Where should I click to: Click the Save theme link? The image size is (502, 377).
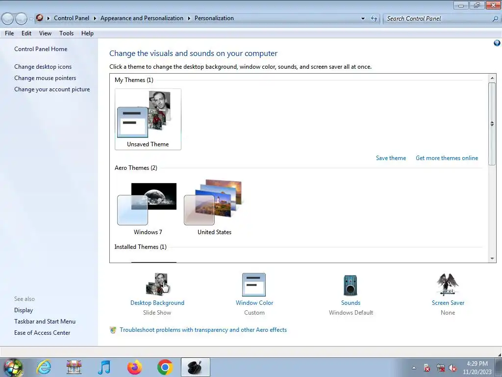pyautogui.click(x=391, y=158)
